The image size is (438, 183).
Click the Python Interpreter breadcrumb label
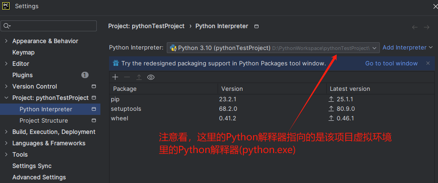pyautogui.click(x=222, y=26)
